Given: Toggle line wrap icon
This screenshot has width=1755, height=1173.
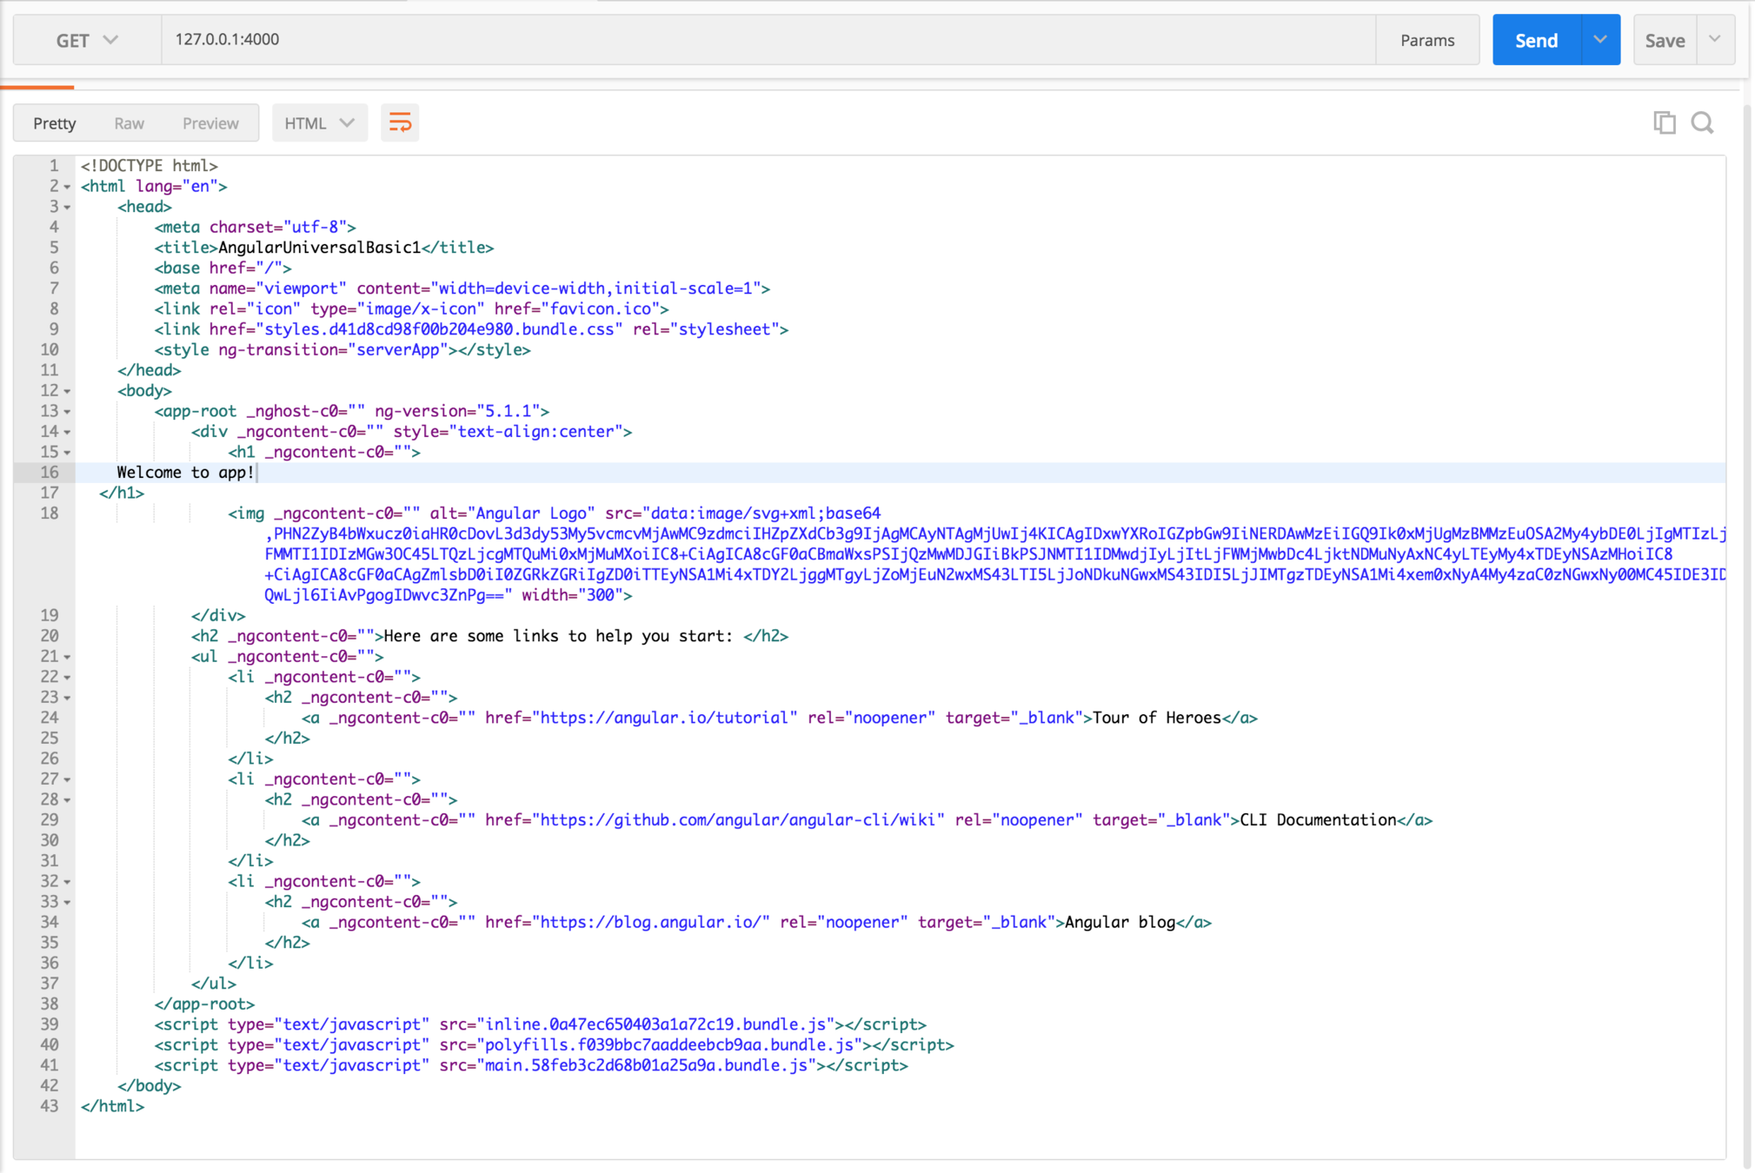Looking at the screenshot, I should click(400, 123).
